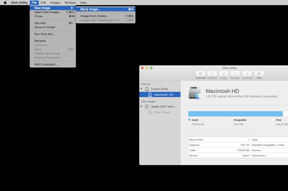The width and height of the screenshot is (288, 191).
Task: Select Apple UDIF read-… disk image
Action: [160, 107]
